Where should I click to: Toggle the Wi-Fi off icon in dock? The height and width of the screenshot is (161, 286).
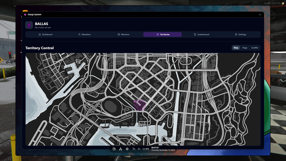[134, 149]
